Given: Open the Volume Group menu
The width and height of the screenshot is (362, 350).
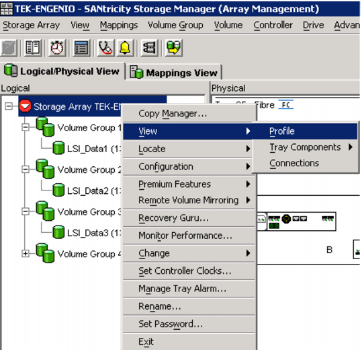Looking at the screenshot, I should pyautogui.click(x=175, y=25).
